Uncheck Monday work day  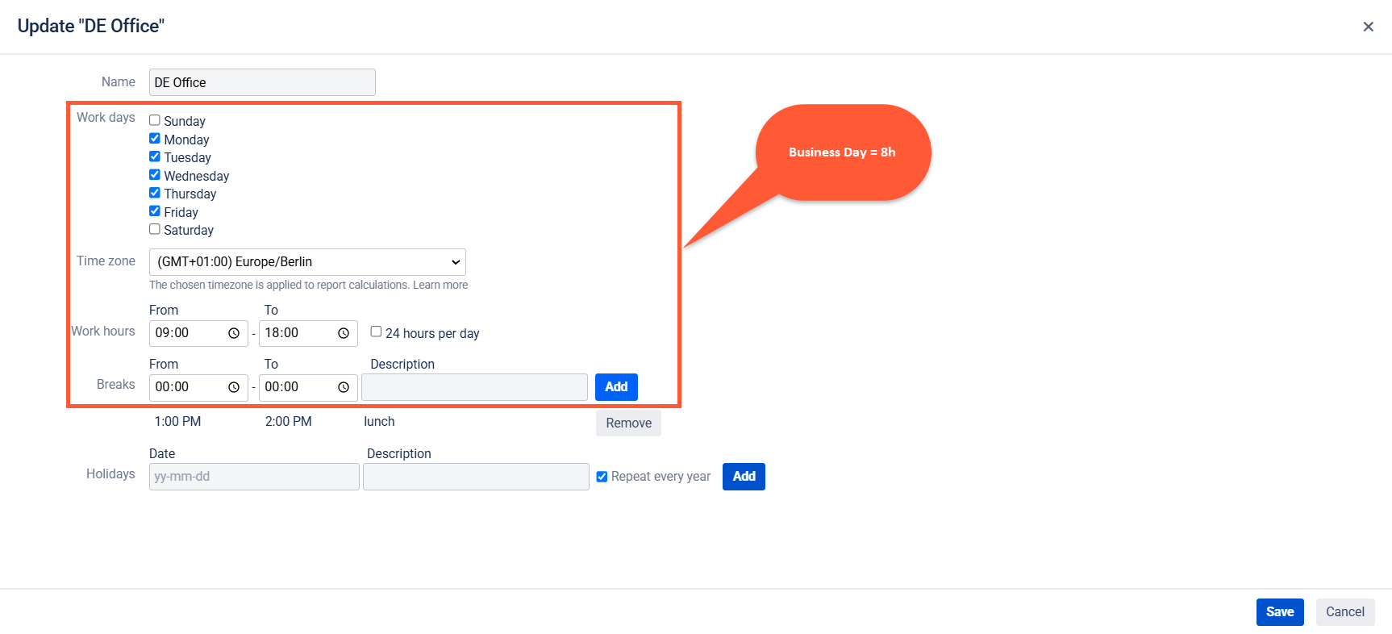pos(155,139)
